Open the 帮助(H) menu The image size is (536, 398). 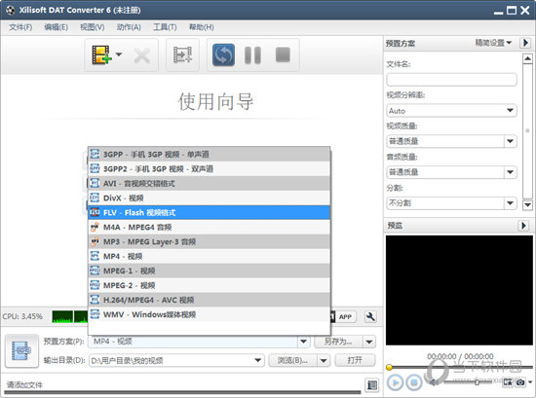pos(202,27)
